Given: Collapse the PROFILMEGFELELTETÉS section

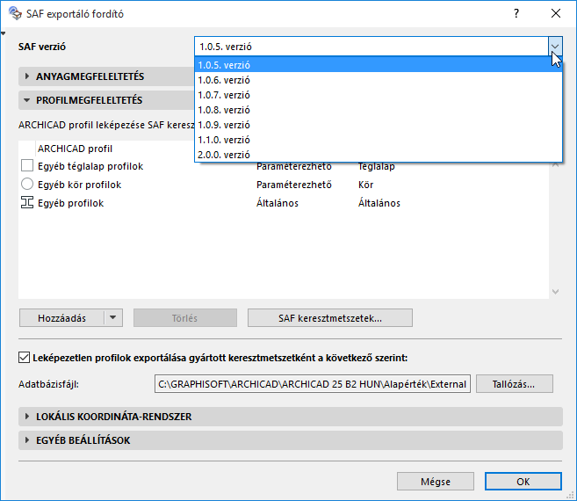Looking at the screenshot, I should pyautogui.click(x=27, y=100).
